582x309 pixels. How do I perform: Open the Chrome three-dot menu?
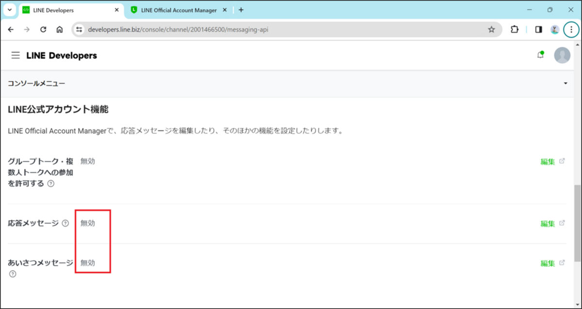pos(571,29)
